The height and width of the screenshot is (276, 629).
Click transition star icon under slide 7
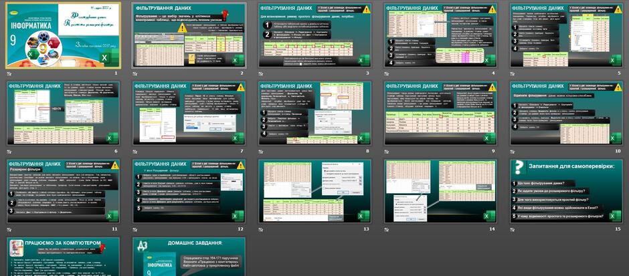pyautogui.click(x=134, y=152)
